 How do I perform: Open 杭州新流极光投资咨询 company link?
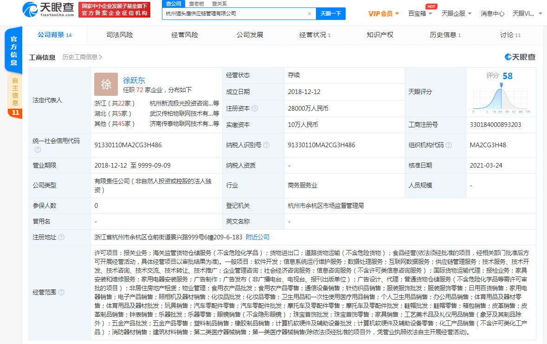pos(184,103)
